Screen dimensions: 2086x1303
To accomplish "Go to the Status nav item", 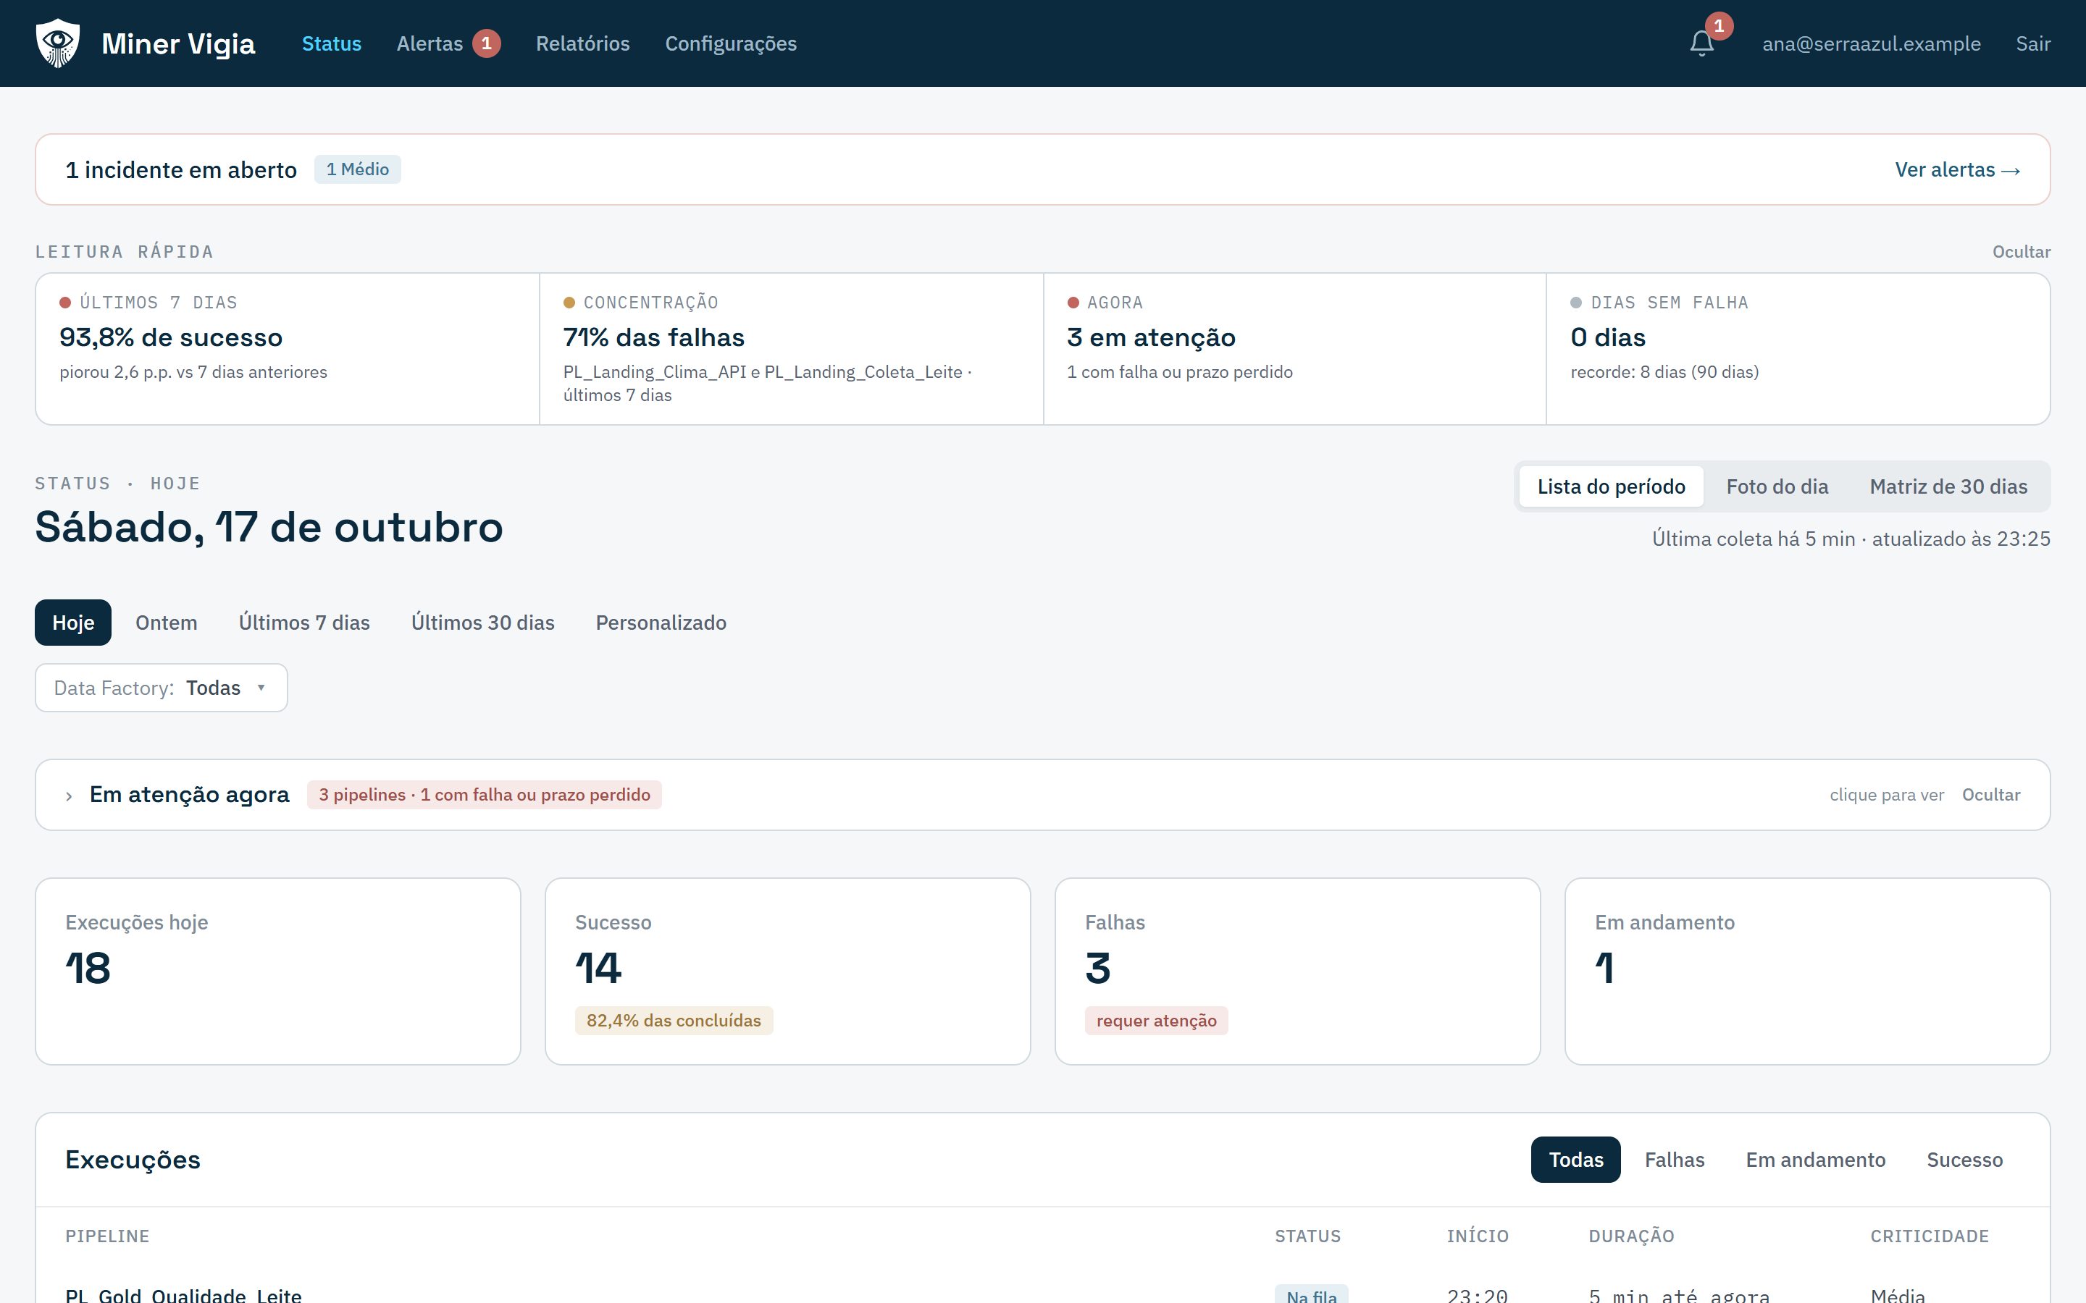I will coord(331,43).
